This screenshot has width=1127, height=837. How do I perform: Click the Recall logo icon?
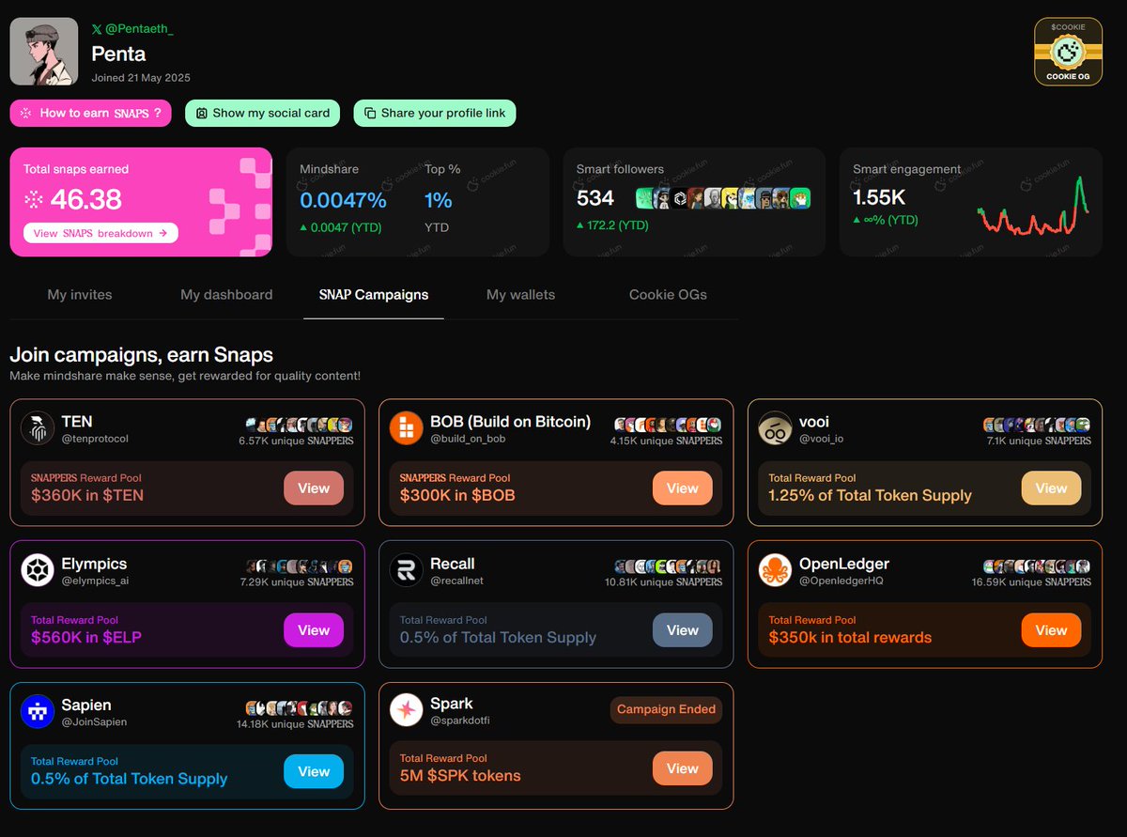click(x=406, y=570)
